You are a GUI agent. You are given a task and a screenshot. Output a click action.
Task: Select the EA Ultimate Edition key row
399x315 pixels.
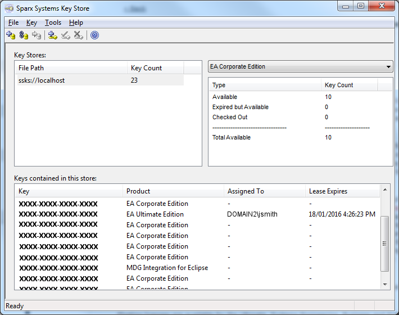[x=197, y=214]
